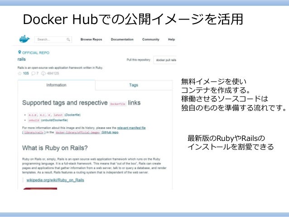
Task: Click the What is Ruby on Rails? heading
Action: 55,148
